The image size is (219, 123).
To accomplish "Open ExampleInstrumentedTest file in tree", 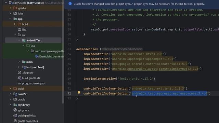I will click(x=52, y=56).
